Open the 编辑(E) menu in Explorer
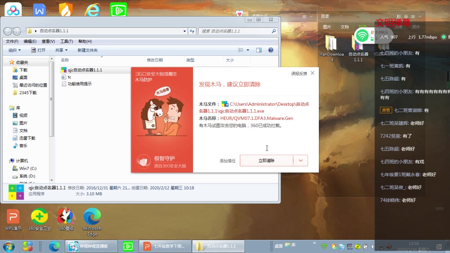Viewport: 450px width, 253px height. pos(30,41)
